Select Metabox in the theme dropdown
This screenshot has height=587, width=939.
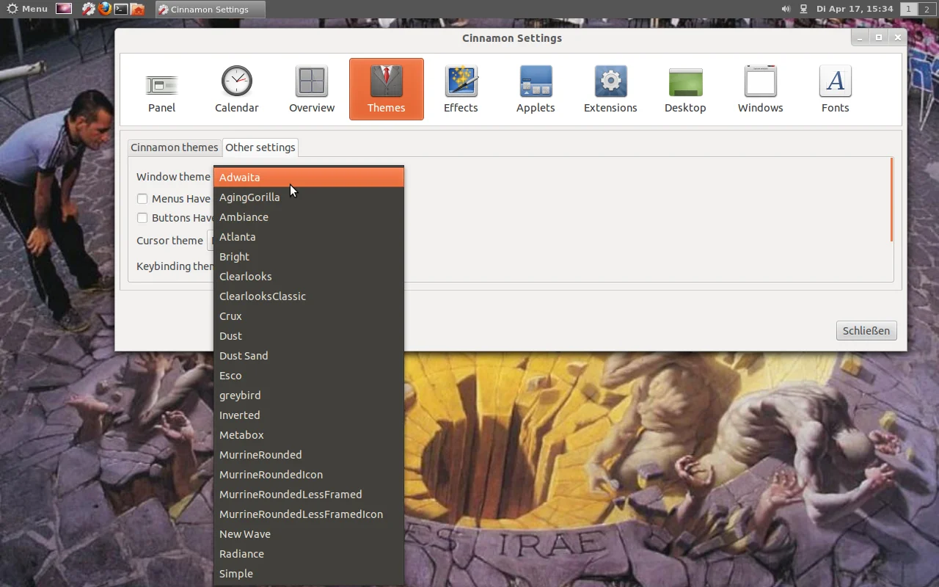tap(308, 434)
